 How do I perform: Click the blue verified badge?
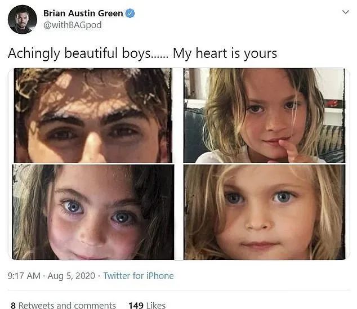130,14
